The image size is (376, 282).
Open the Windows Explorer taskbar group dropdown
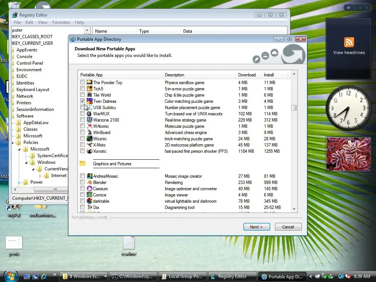[x=105, y=276]
